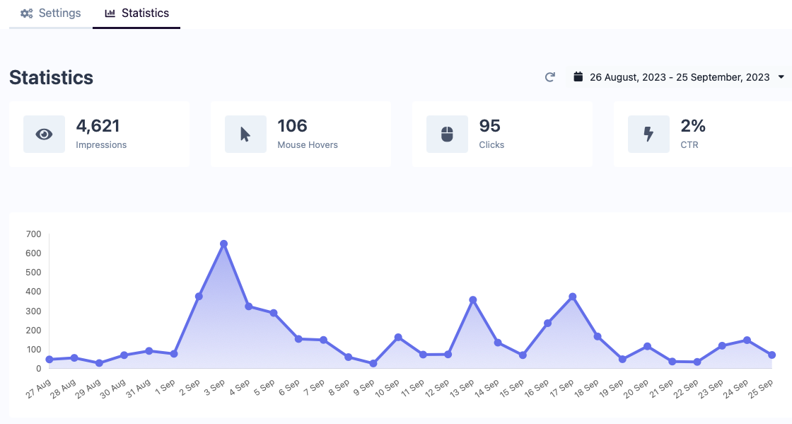This screenshot has width=792, height=424.
Task: Click the Mouse Hovers card showing 106
Action: click(301, 134)
